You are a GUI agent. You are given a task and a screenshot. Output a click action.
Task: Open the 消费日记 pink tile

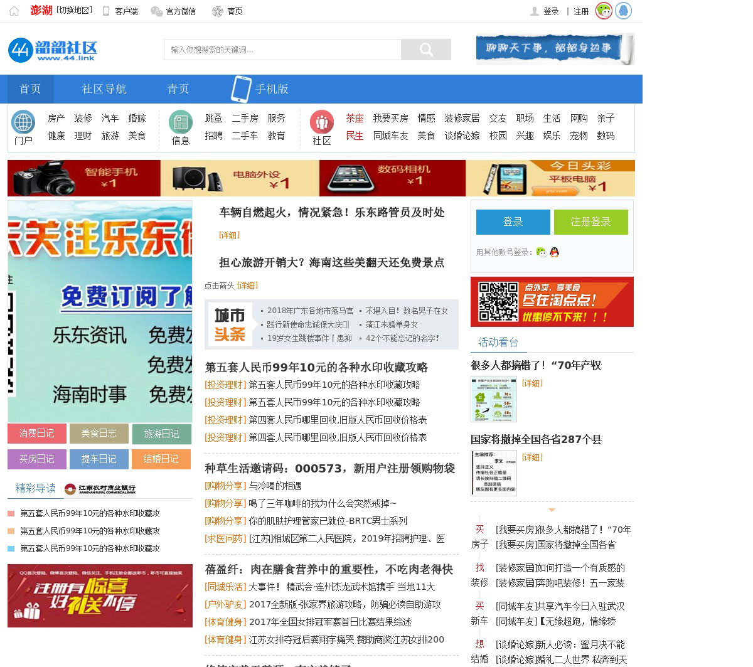tap(36, 434)
